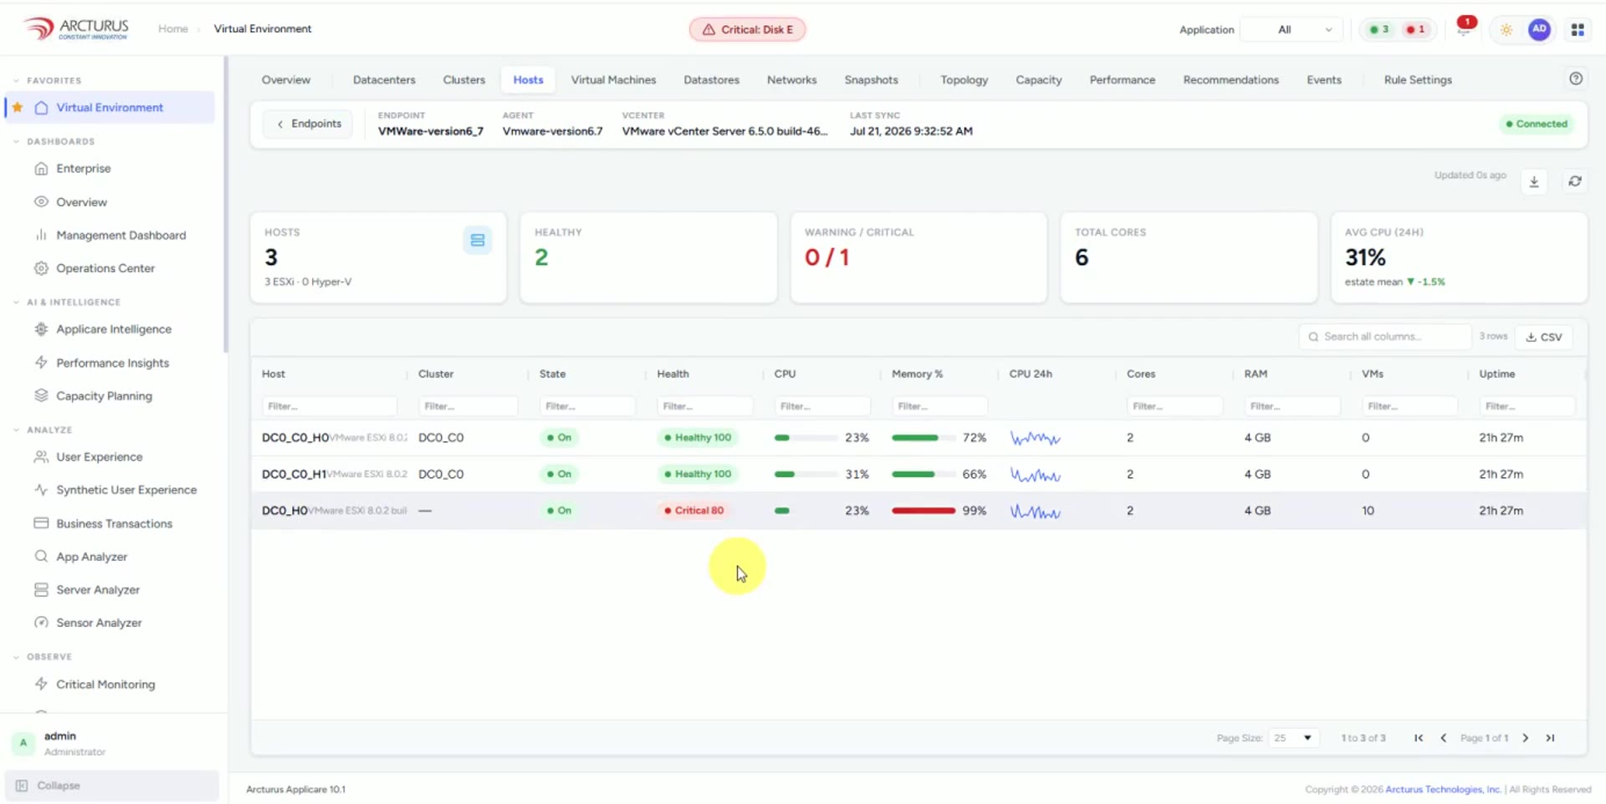
Task: Go to the previous page arrow
Action: coord(1443,738)
